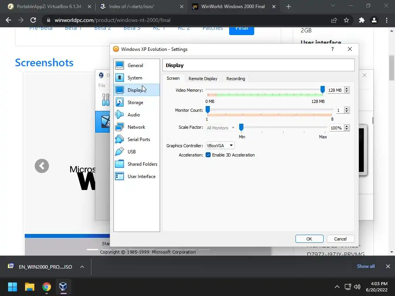The image size is (395, 296).
Task: Open General settings category icon
Action: (120, 66)
